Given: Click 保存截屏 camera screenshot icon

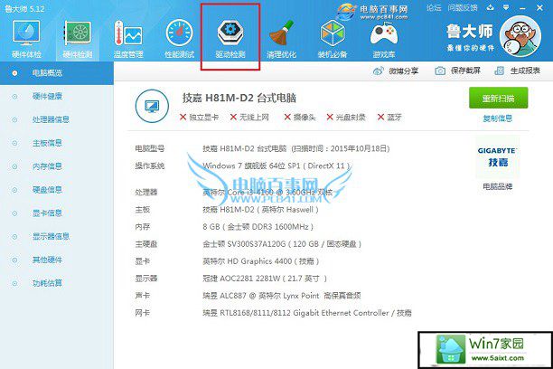Looking at the screenshot, I should [440, 71].
